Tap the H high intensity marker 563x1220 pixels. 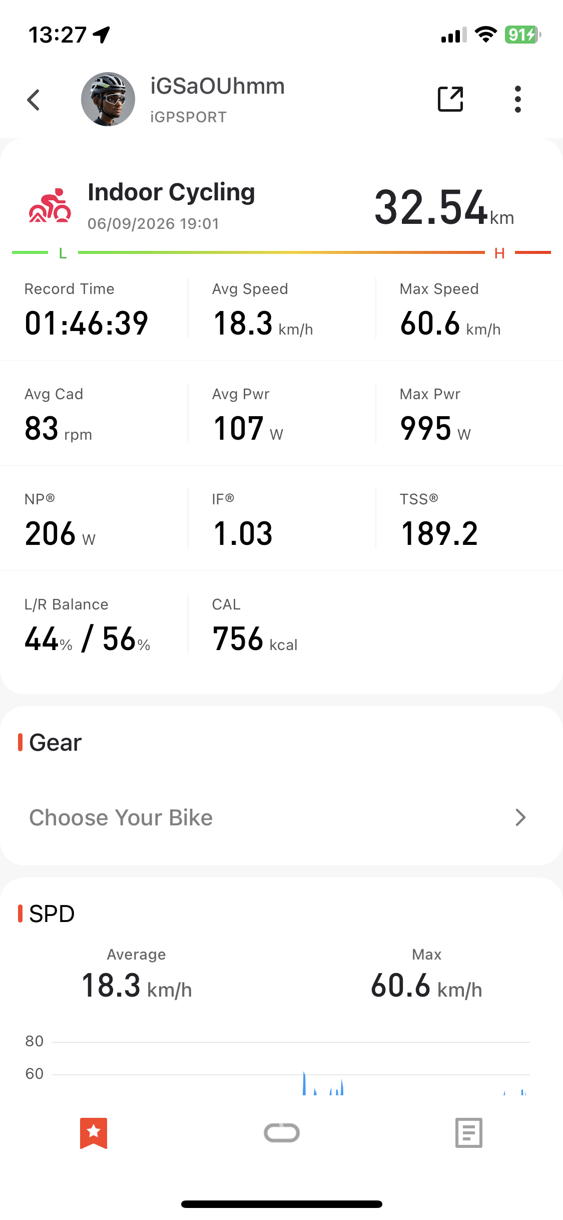click(499, 253)
